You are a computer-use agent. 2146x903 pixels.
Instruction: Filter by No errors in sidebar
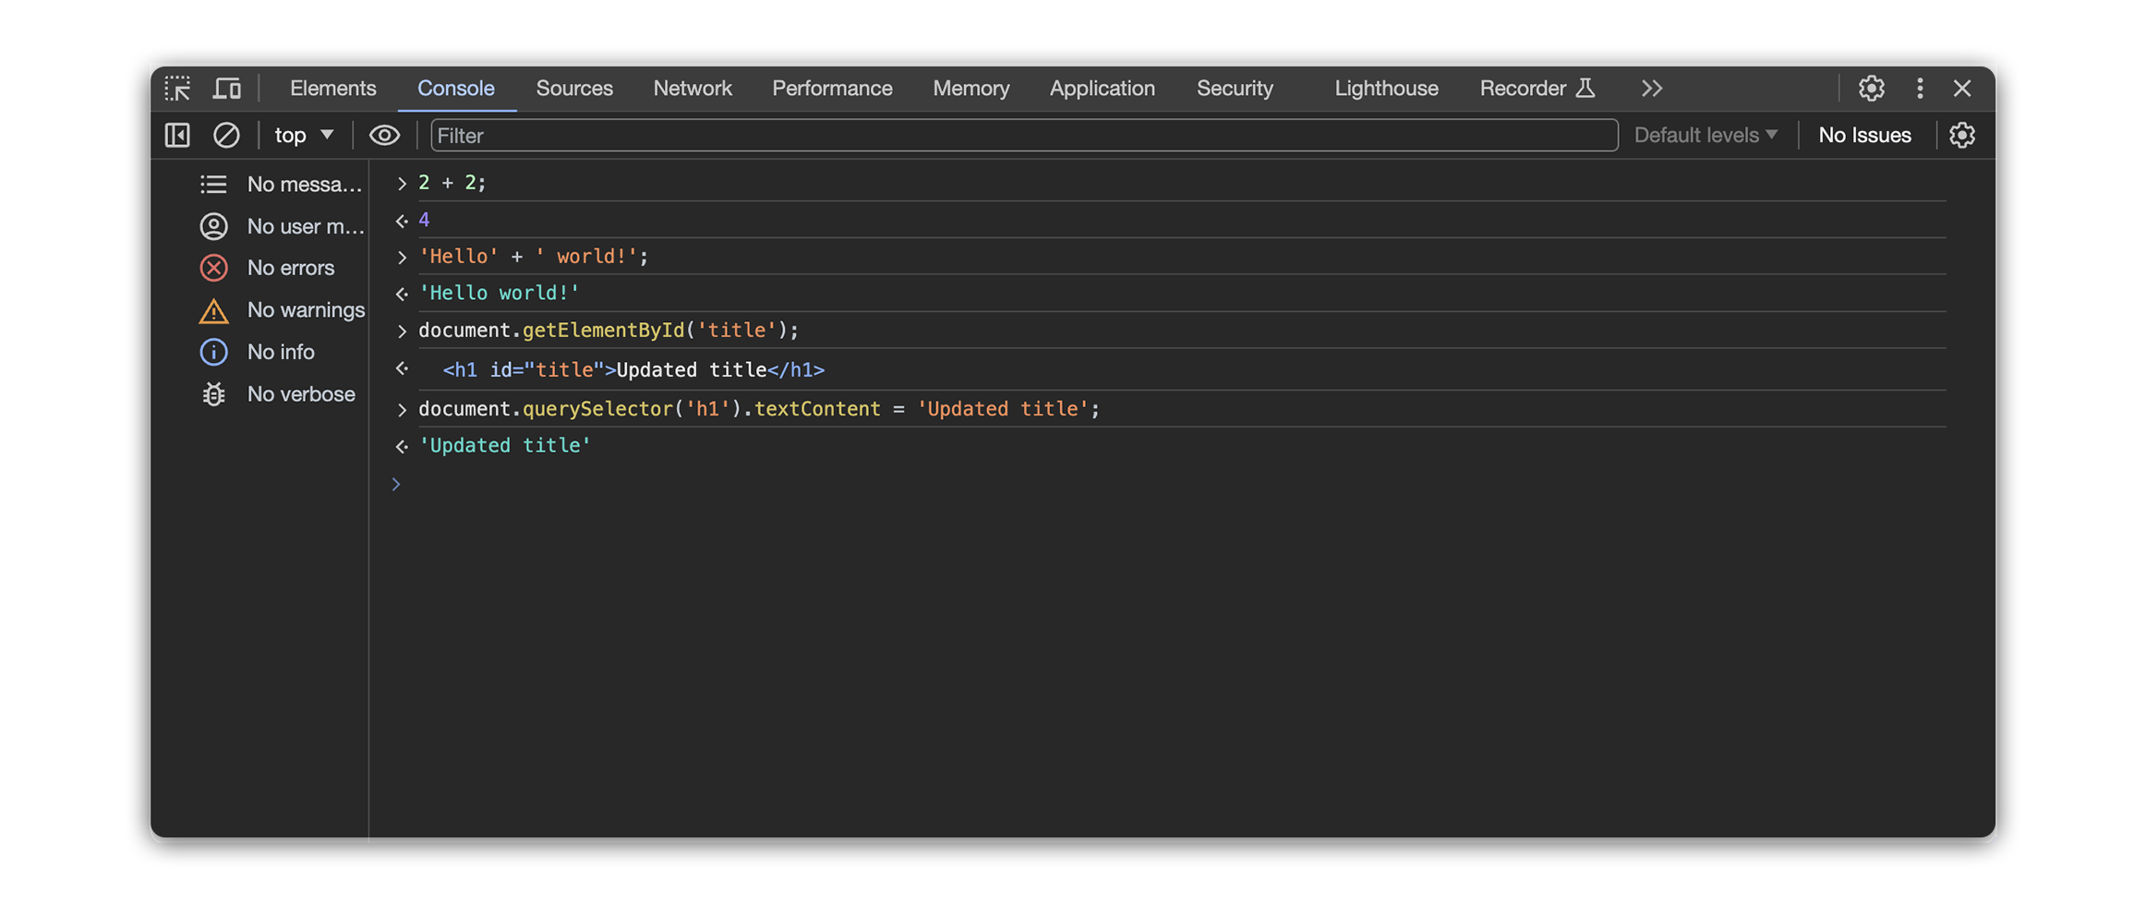[x=290, y=268]
